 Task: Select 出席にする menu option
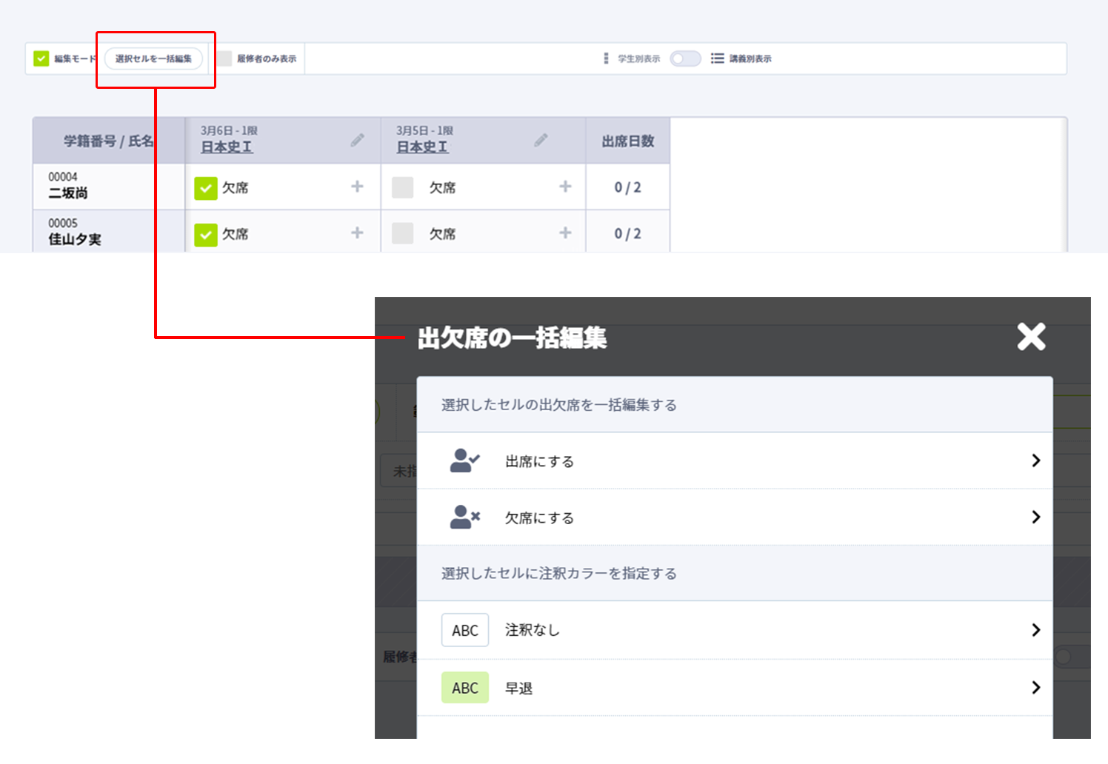(x=539, y=461)
